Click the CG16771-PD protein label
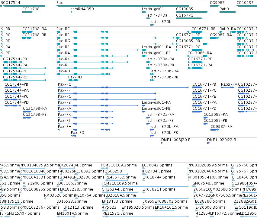This screenshot has width=257, height=218. pyautogui.click(x=204, y=109)
